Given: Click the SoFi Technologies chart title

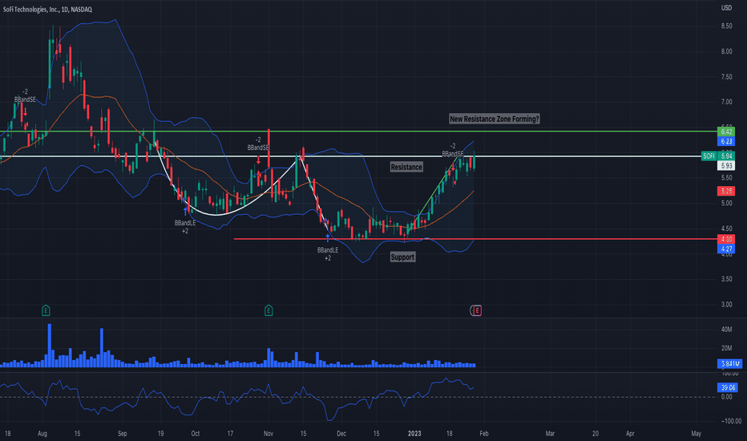Looking at the screenshot, I should point(47,9).
